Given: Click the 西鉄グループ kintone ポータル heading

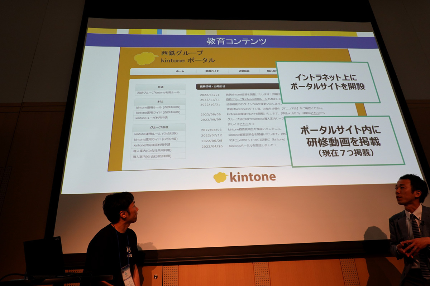Looking at the screenshot, I should click(x=188, y=56).
